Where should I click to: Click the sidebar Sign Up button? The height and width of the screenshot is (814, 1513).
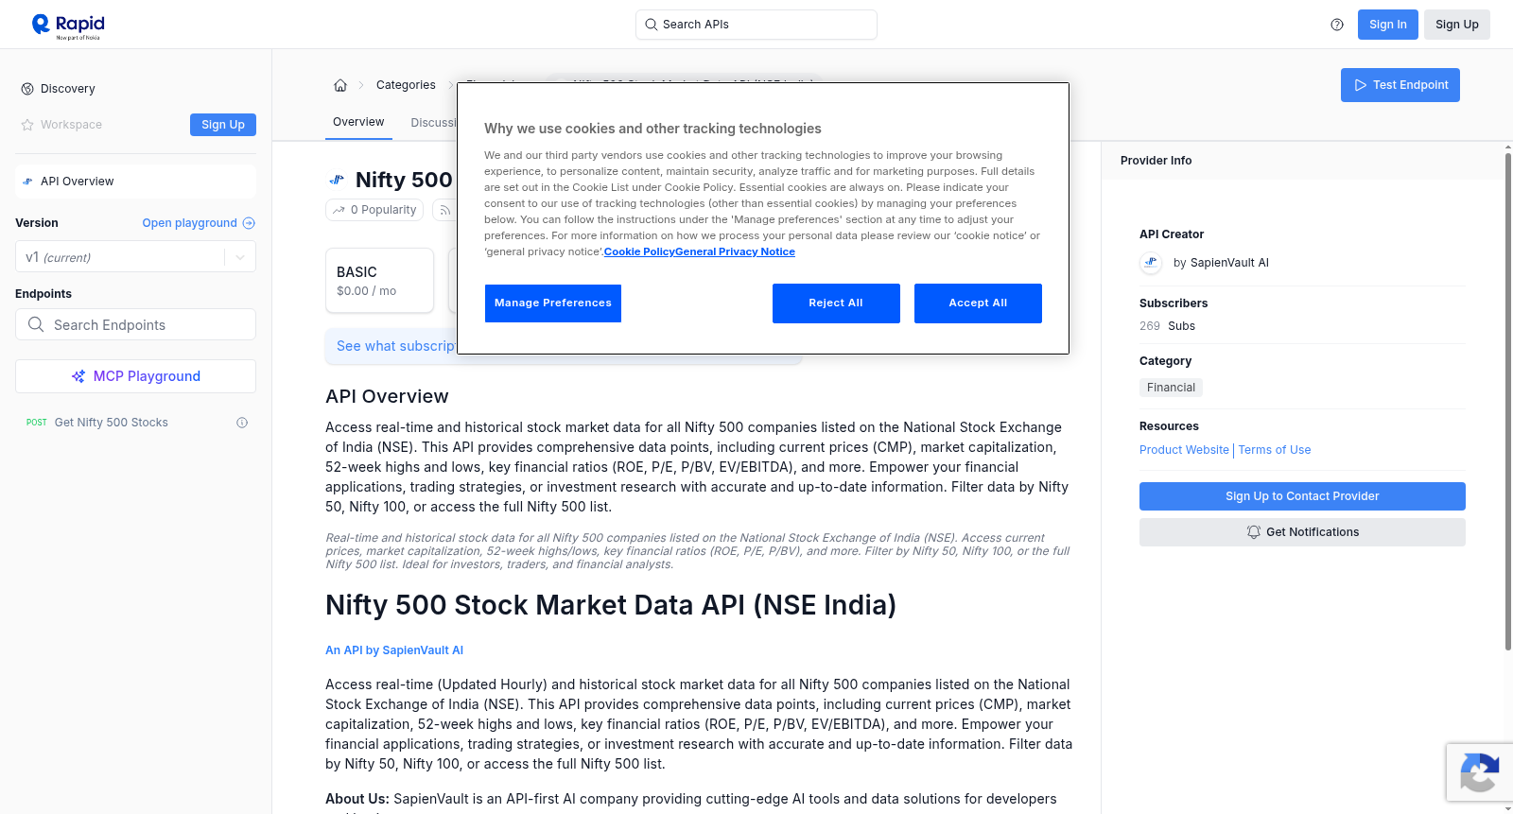click(x=223, y=125)
